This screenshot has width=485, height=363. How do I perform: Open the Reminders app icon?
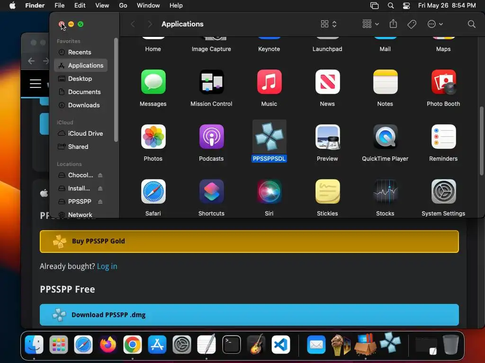443,137
